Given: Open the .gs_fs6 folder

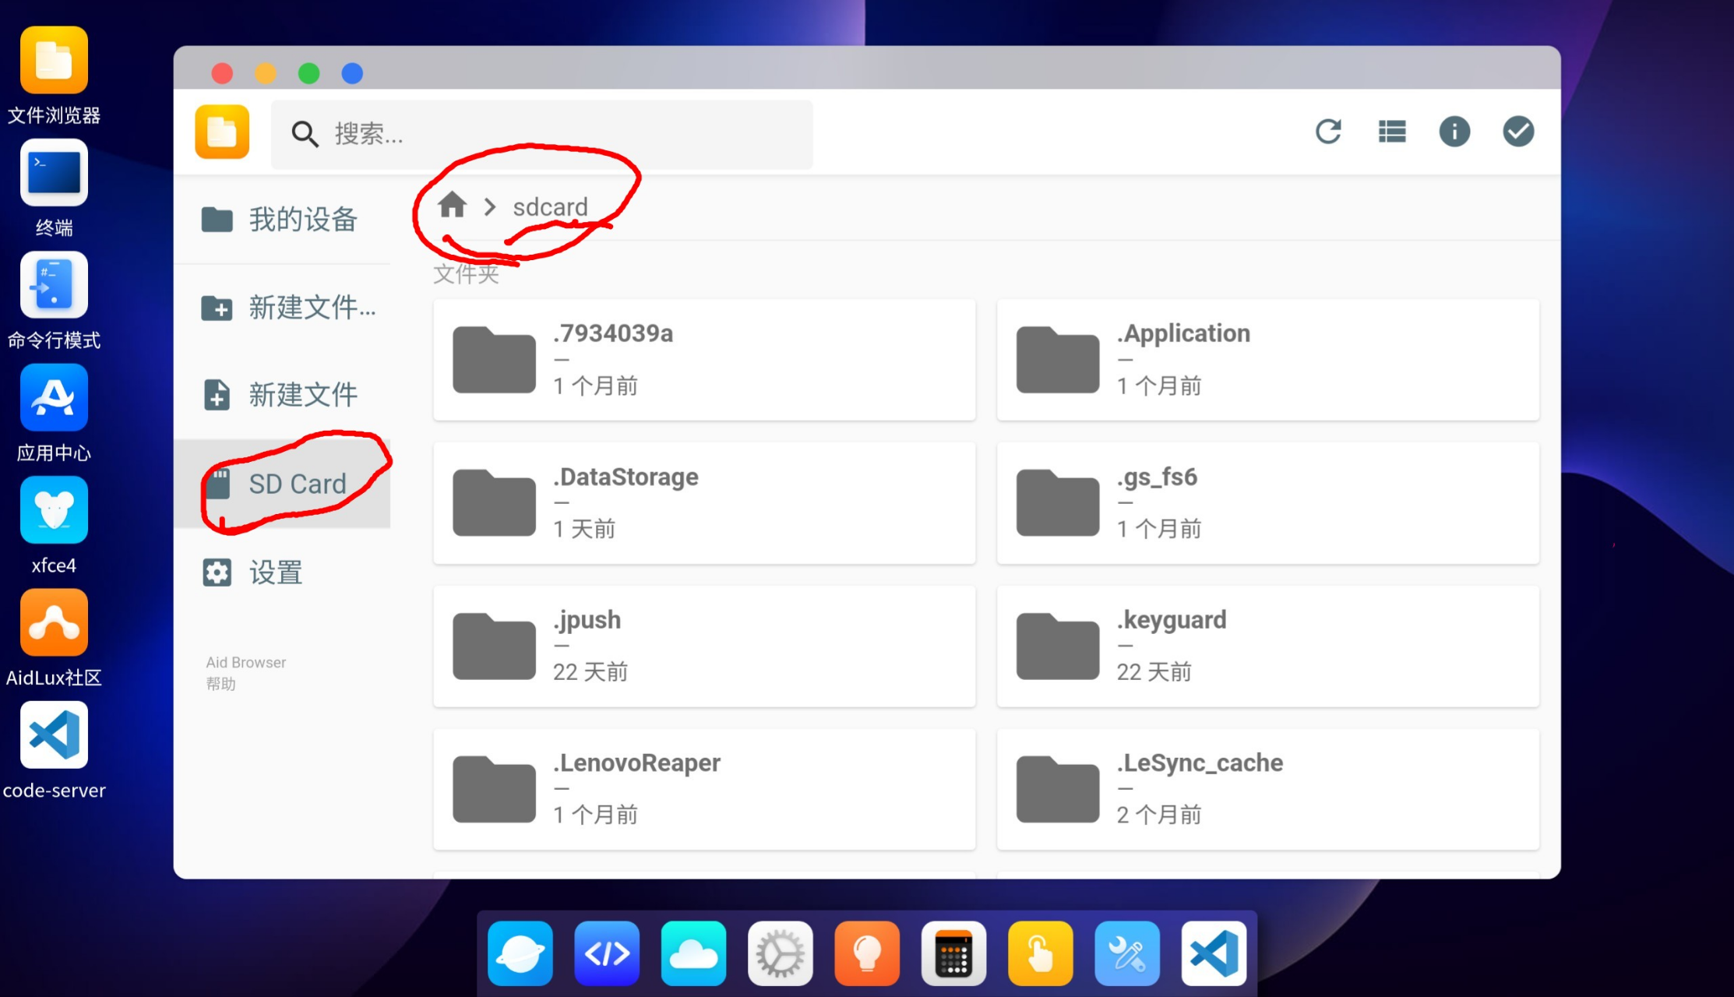Looking at the screenshot, I should tap(1268, 503).
